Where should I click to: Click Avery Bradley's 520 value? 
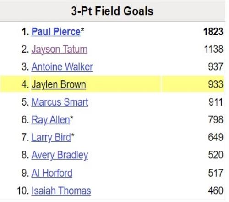(216, 155)
